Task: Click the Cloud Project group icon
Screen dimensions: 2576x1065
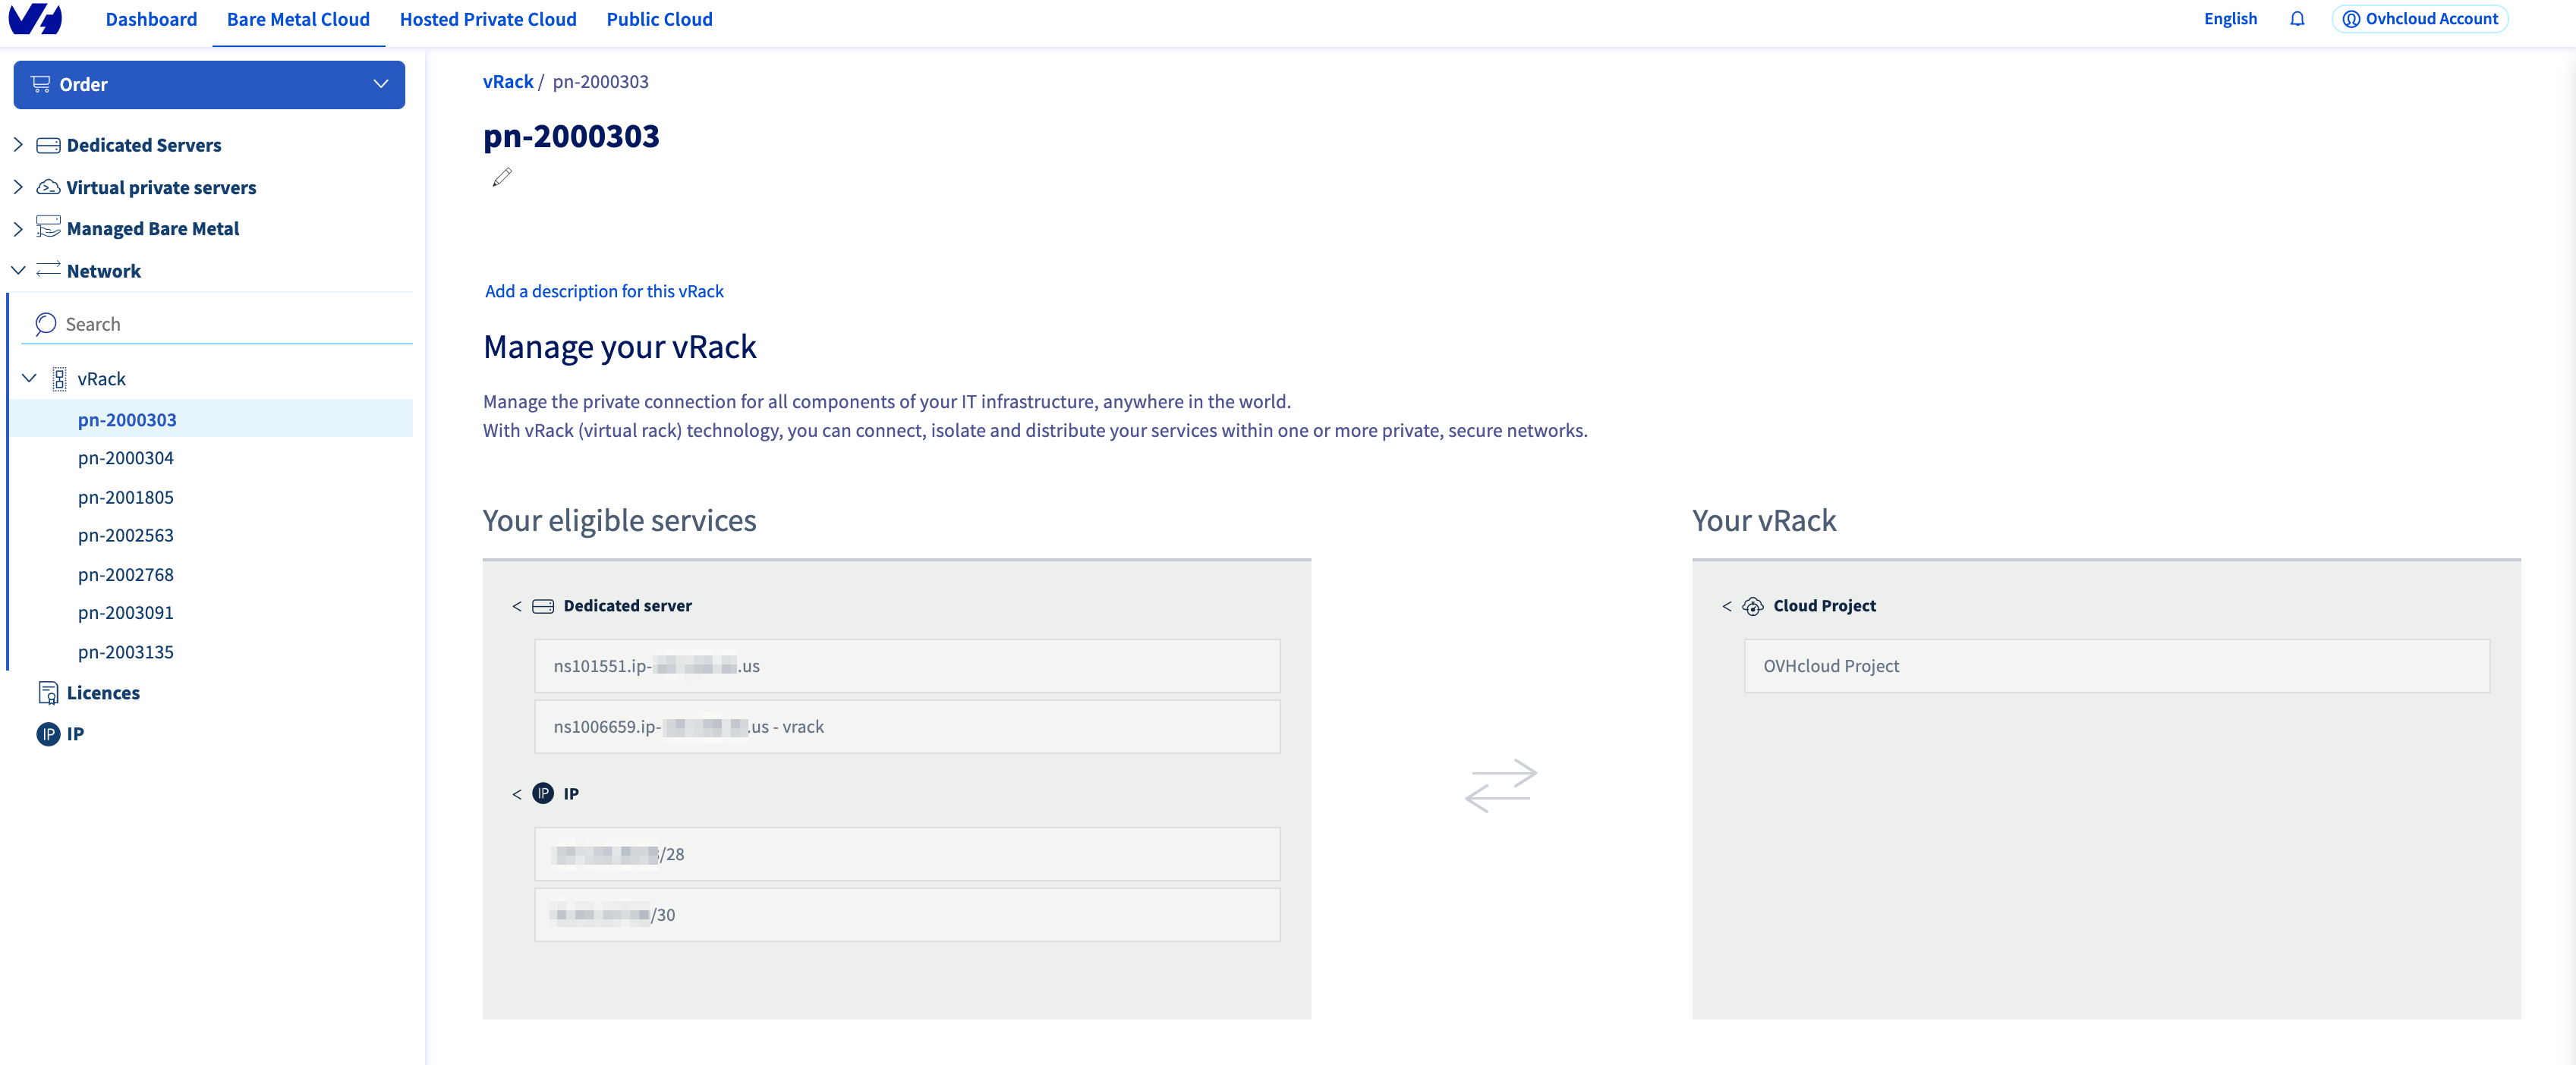Action: tap(1753, 606)
